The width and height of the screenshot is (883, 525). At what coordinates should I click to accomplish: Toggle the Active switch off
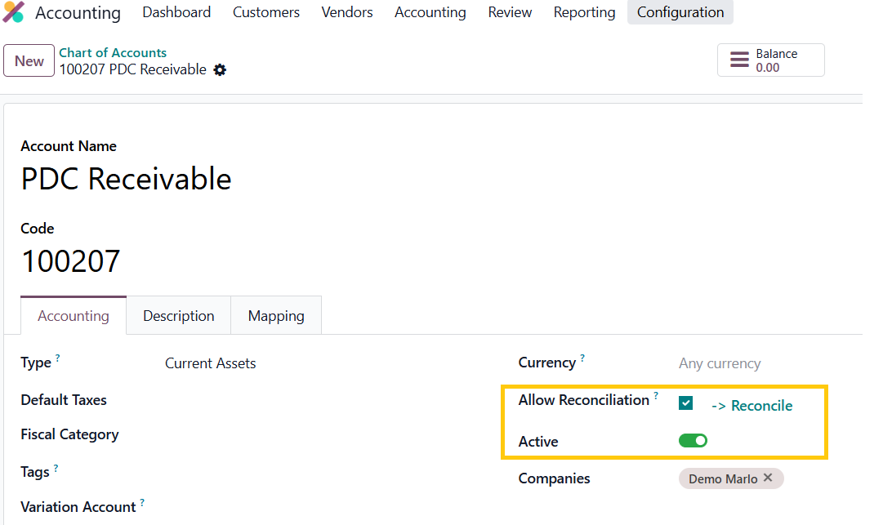click(x=693, y=441)
